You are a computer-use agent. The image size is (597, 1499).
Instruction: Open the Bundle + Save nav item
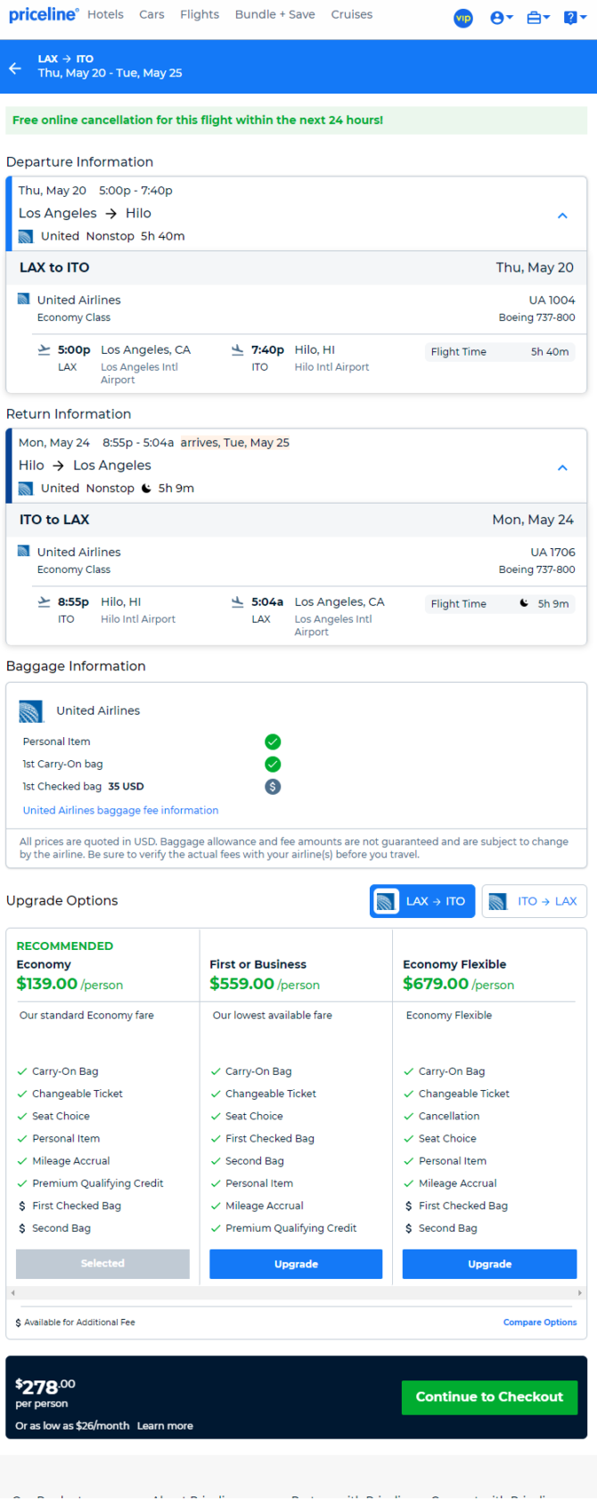(x=274, y=14)
